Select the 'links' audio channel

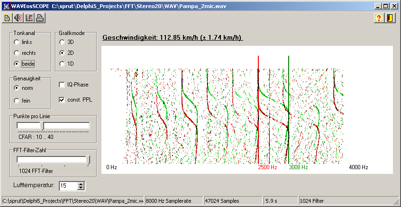click(17, 42)
